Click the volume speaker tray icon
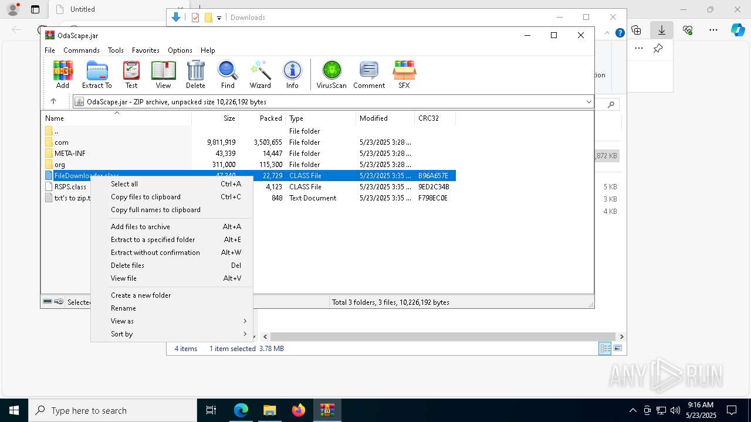Screen dimensions: 751x422 coord(675,410)
